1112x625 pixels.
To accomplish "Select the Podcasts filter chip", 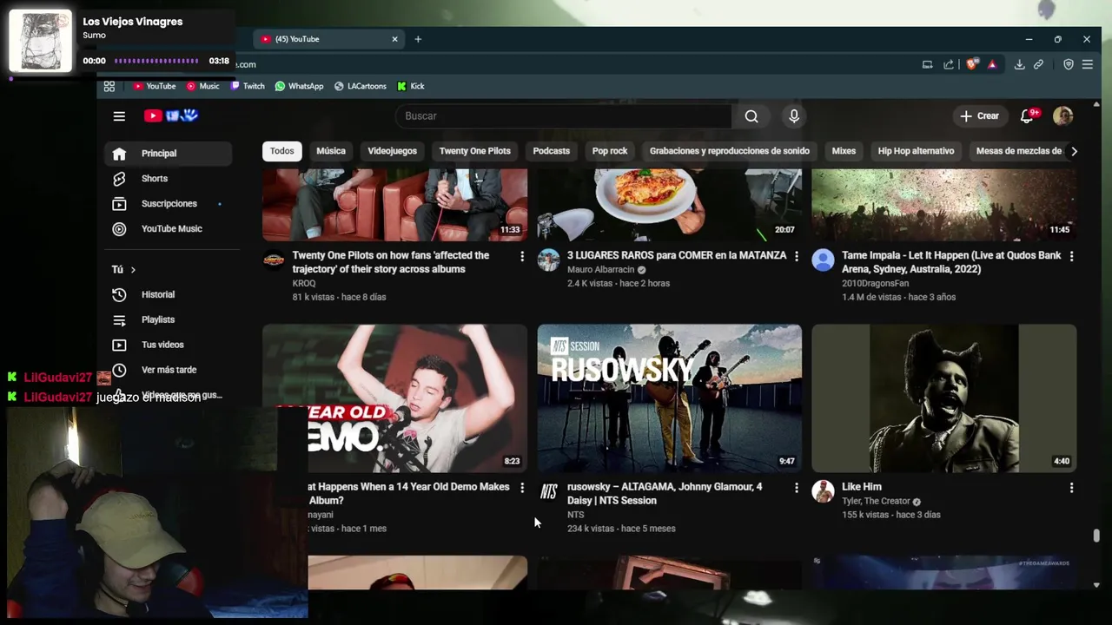I will [551, 151].
